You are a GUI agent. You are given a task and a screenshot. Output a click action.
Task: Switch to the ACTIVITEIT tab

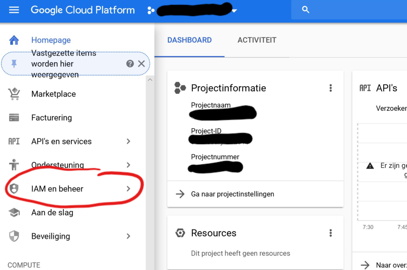coord(257,40)
